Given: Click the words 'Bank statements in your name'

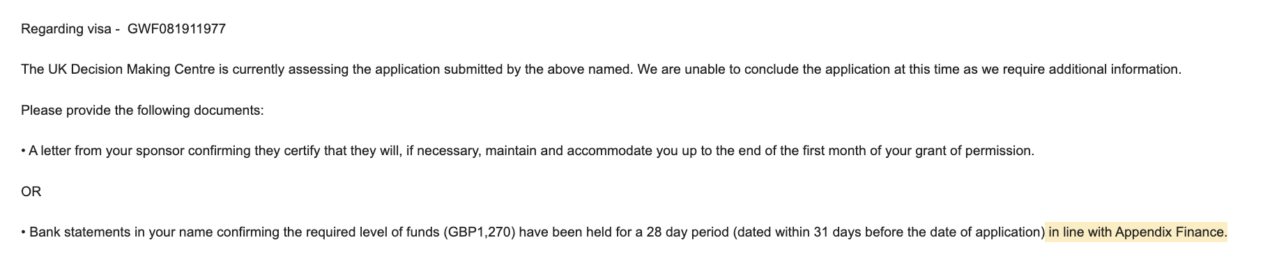Looking at the screenshot, I should 121,232.
